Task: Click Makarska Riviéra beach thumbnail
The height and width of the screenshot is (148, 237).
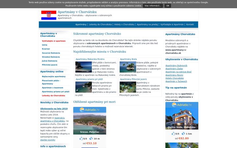Action: [x=83, y=67]
